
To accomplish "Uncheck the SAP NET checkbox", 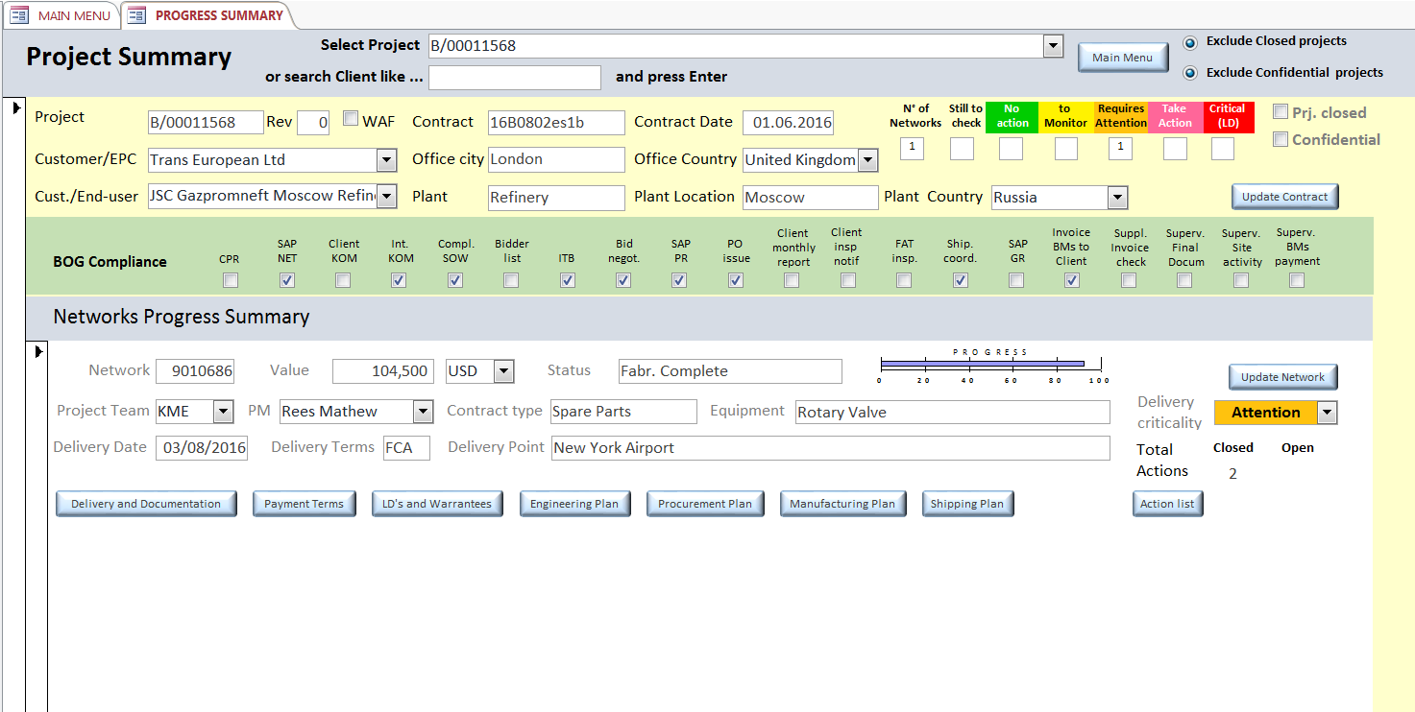I will click(286, 280).
